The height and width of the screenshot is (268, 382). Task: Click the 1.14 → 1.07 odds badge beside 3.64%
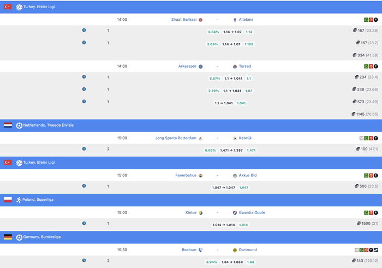(231, 44)
